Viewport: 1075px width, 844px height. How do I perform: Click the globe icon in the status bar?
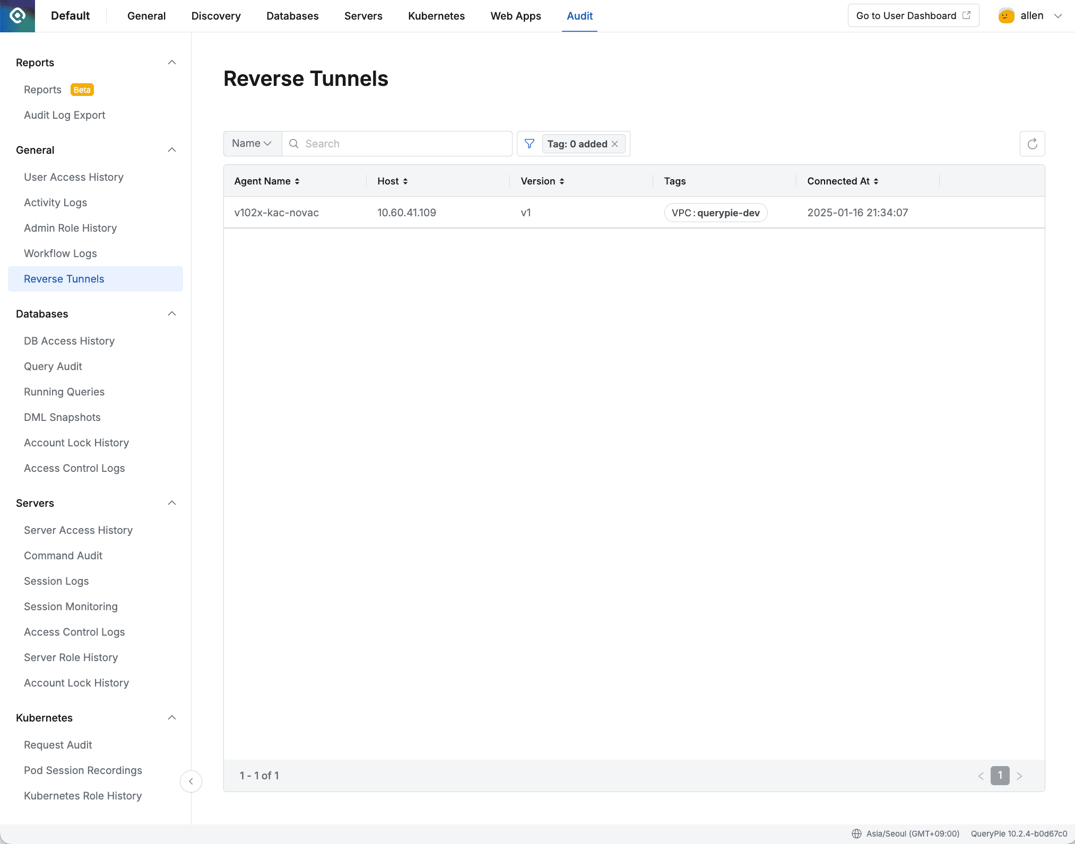[x=856, y=833]
